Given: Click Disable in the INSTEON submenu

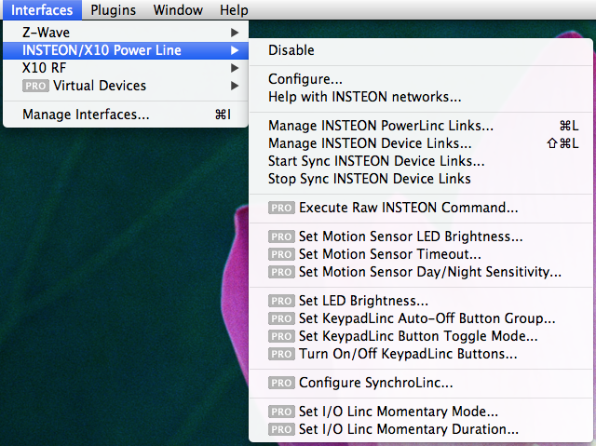Looking at the screenshot, I should [x=421, y=50].
